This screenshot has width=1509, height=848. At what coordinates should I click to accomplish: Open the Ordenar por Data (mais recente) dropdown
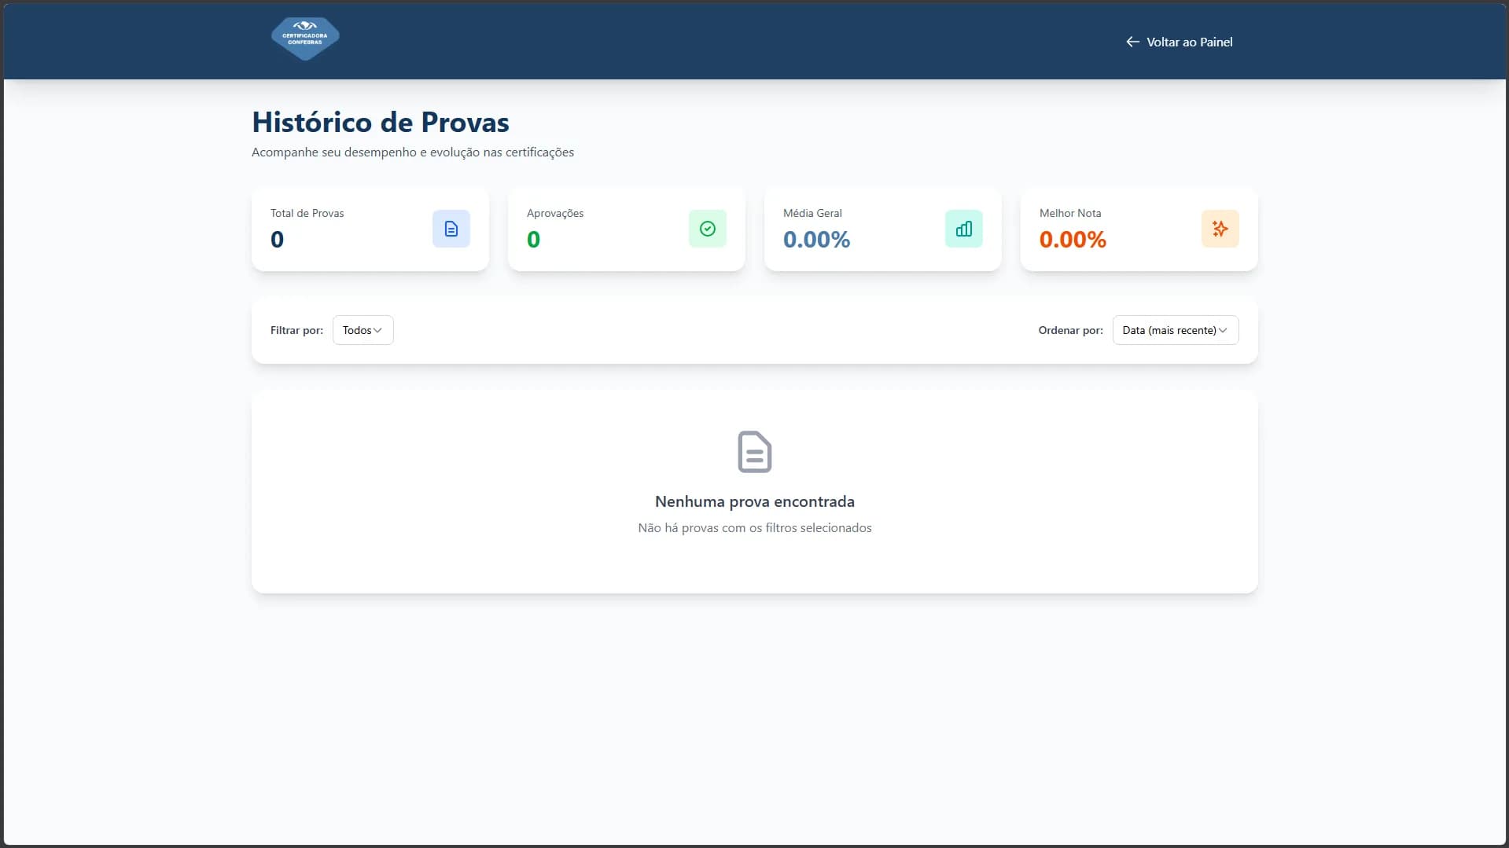1176,330
